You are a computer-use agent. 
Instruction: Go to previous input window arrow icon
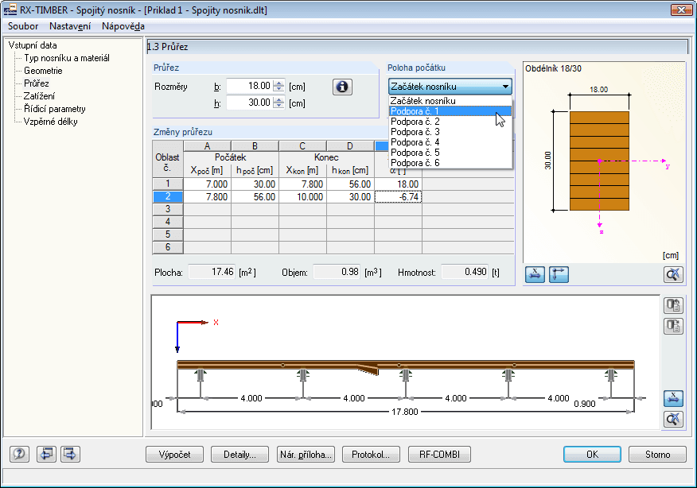(x=46, y=454)
